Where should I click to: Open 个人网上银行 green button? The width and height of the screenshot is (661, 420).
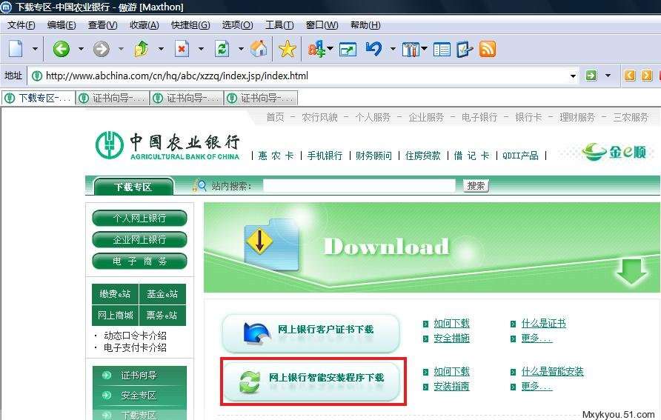(139, 219)
